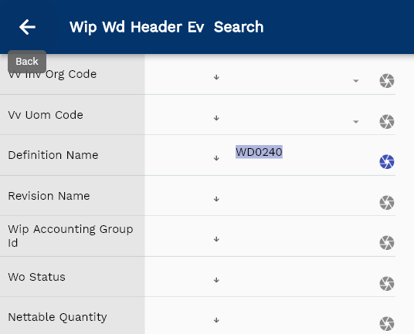414x334 pixels.
Task: Tap the camera icon for Wo Status
Action: [x=387, y=283]
